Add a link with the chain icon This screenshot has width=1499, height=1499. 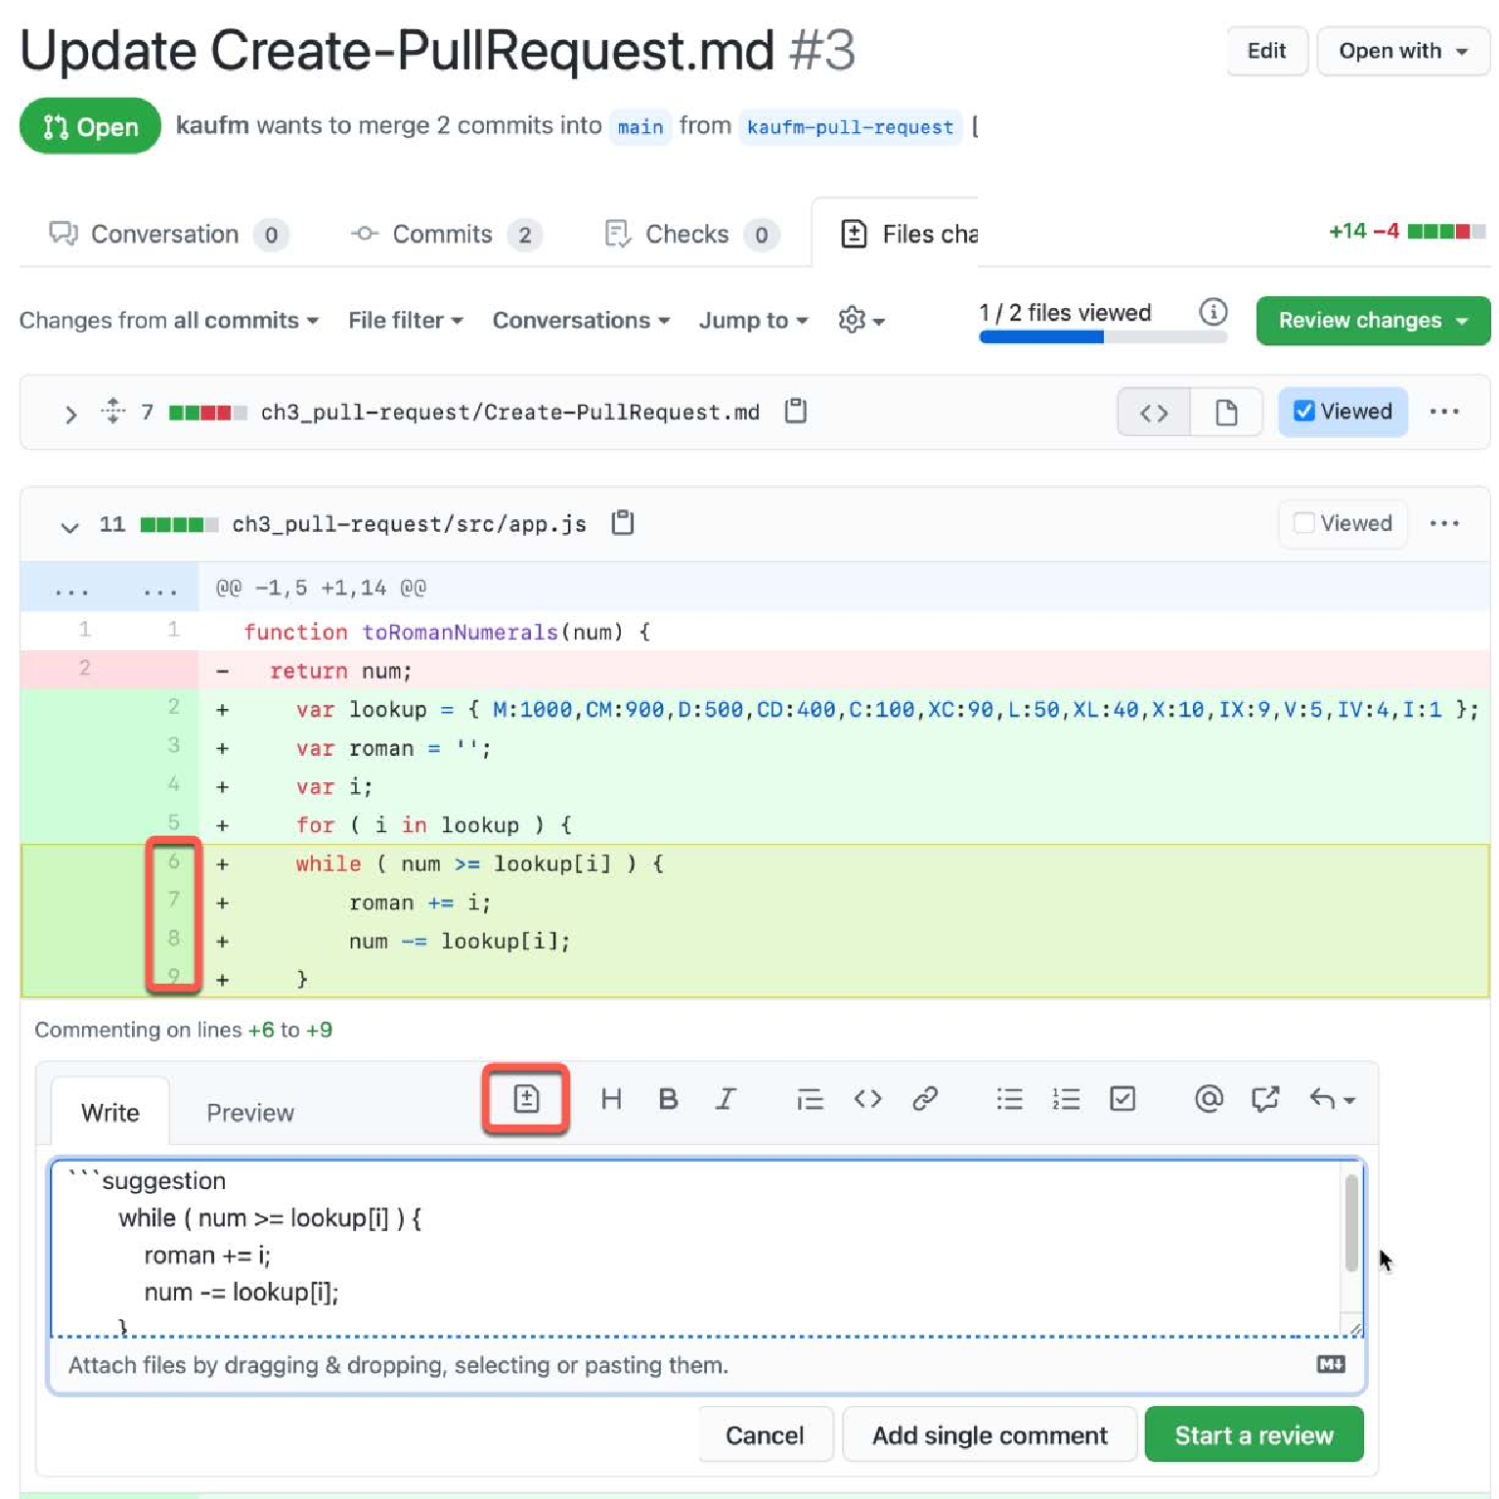(925, 1099)
